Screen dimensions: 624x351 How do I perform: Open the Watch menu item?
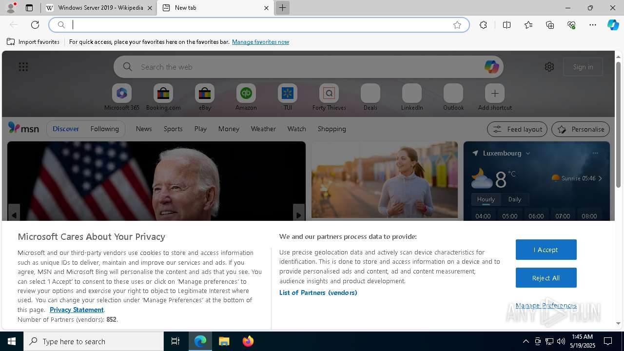297,129
